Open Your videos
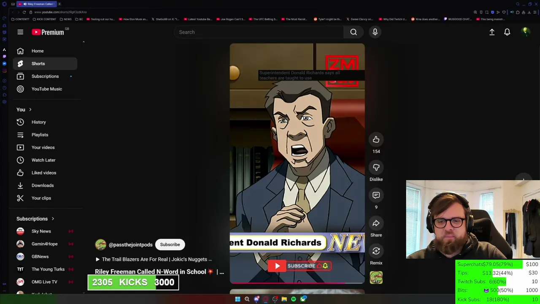This screenshot has height=304, width=540. pyautogui.click(x=45, y=147)
